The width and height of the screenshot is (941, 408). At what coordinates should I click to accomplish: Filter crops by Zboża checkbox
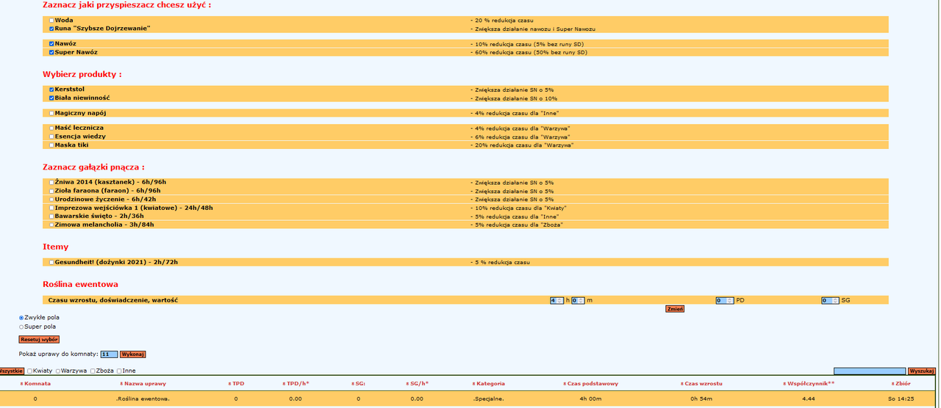coord(93,371)
